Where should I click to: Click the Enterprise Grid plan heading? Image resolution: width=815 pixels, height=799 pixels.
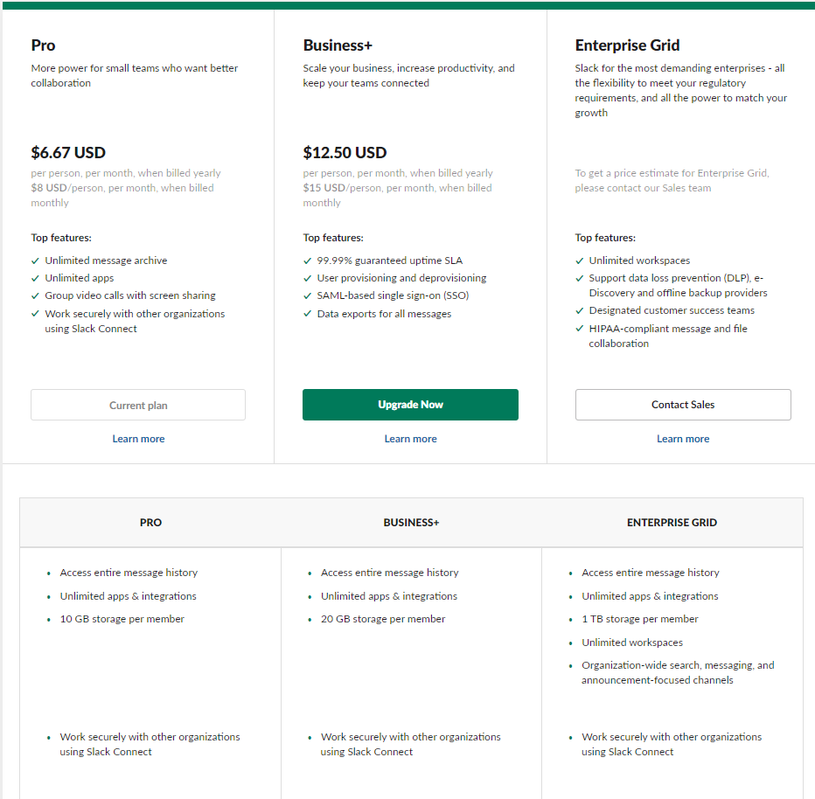click(627, 45)
